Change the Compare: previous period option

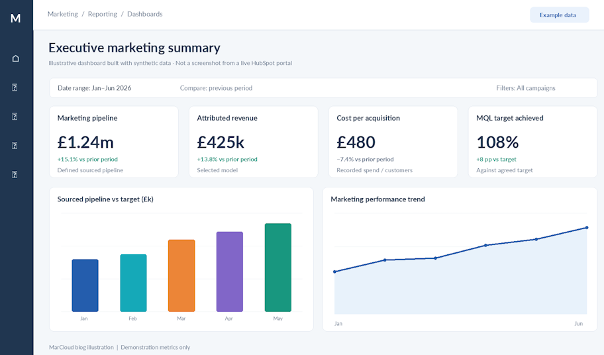[216, 88]
